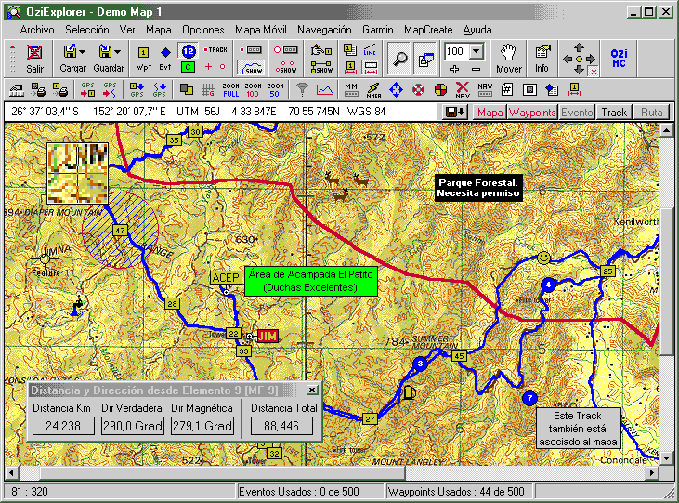Open the Guardar dropdown arrow
Image resolution: width=679 pixels, height=503 pixels.
coord(117,52)
